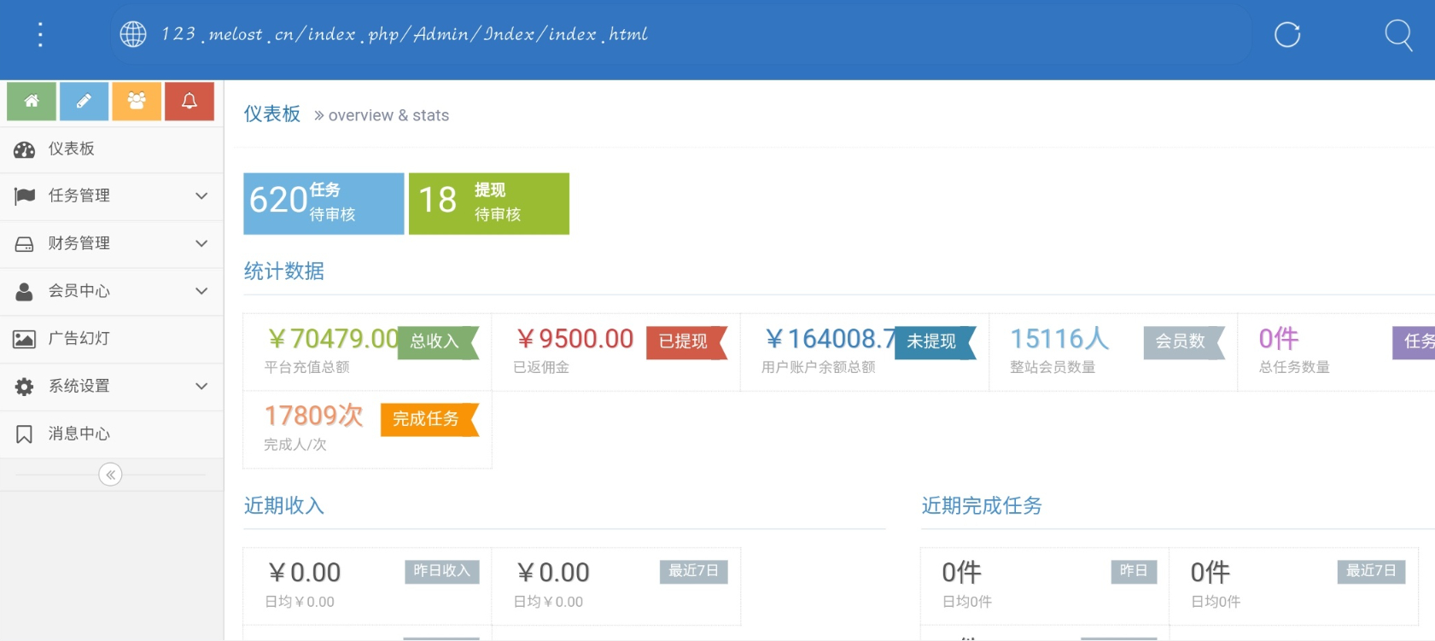Open the 18 提现待审核 tile
Screen dimensions: 1435x641
point(489,204)
